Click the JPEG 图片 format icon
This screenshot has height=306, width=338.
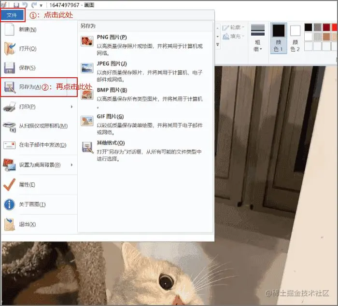click(87, 68)
